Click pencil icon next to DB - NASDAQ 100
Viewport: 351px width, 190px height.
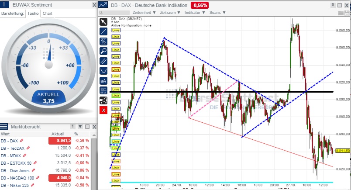coord(38,178)
